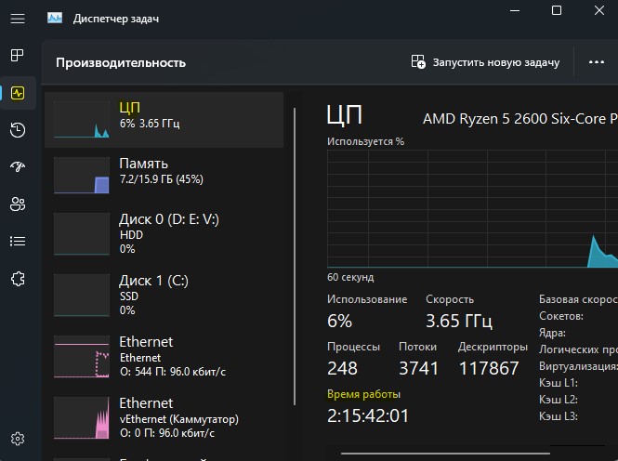
Task: Select the ЦП performance entry
Action: pos(164,120)
